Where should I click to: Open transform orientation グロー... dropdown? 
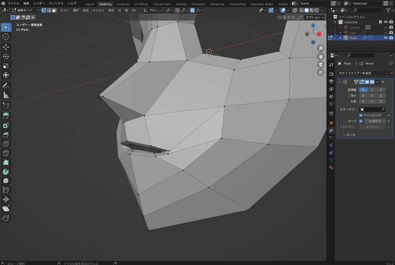pos(153,10)
